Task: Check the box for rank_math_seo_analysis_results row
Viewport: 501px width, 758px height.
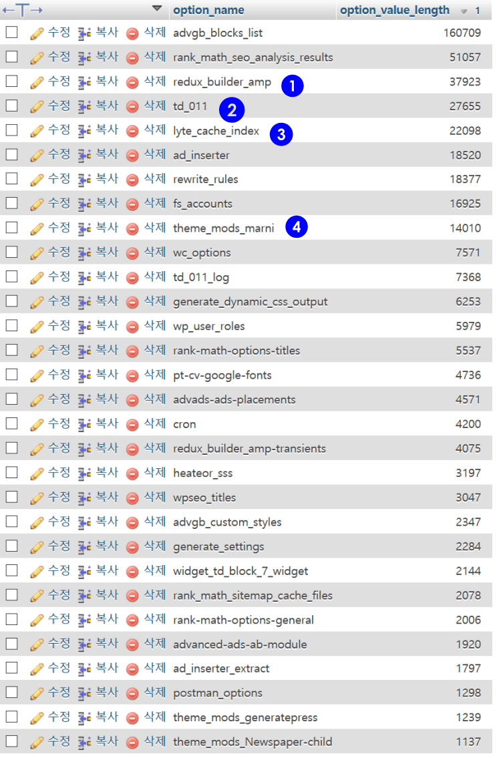Action: click(11, 57)
